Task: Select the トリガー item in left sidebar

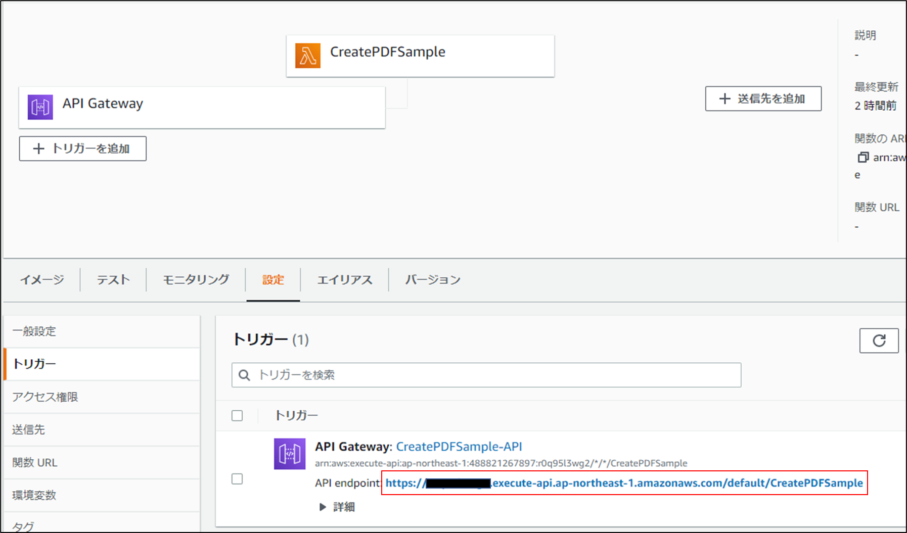Action: coord(34,364)
